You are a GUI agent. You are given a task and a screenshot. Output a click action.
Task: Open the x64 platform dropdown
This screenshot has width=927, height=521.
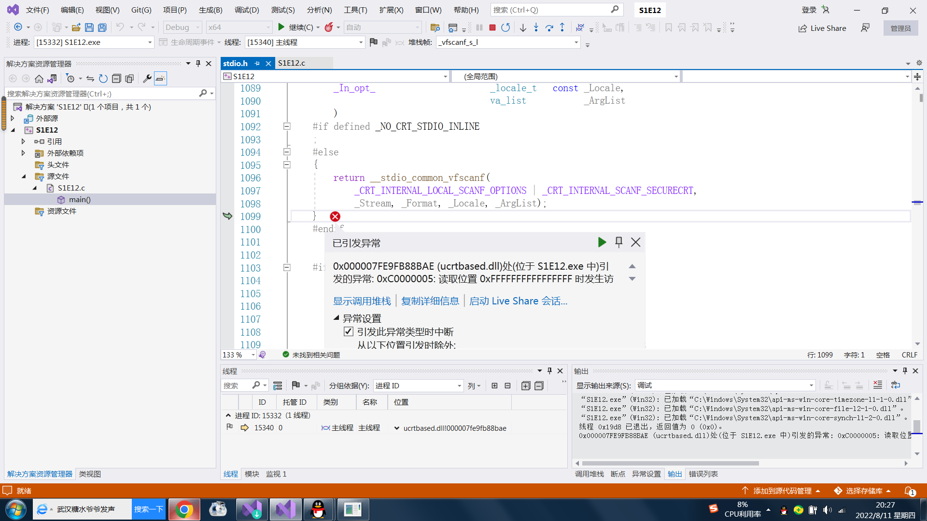tap(239, 27)
